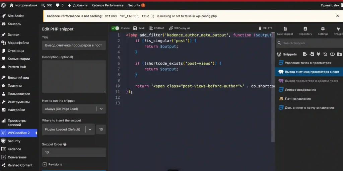Open the Страницы pages icon

click(x=3, y=51)
